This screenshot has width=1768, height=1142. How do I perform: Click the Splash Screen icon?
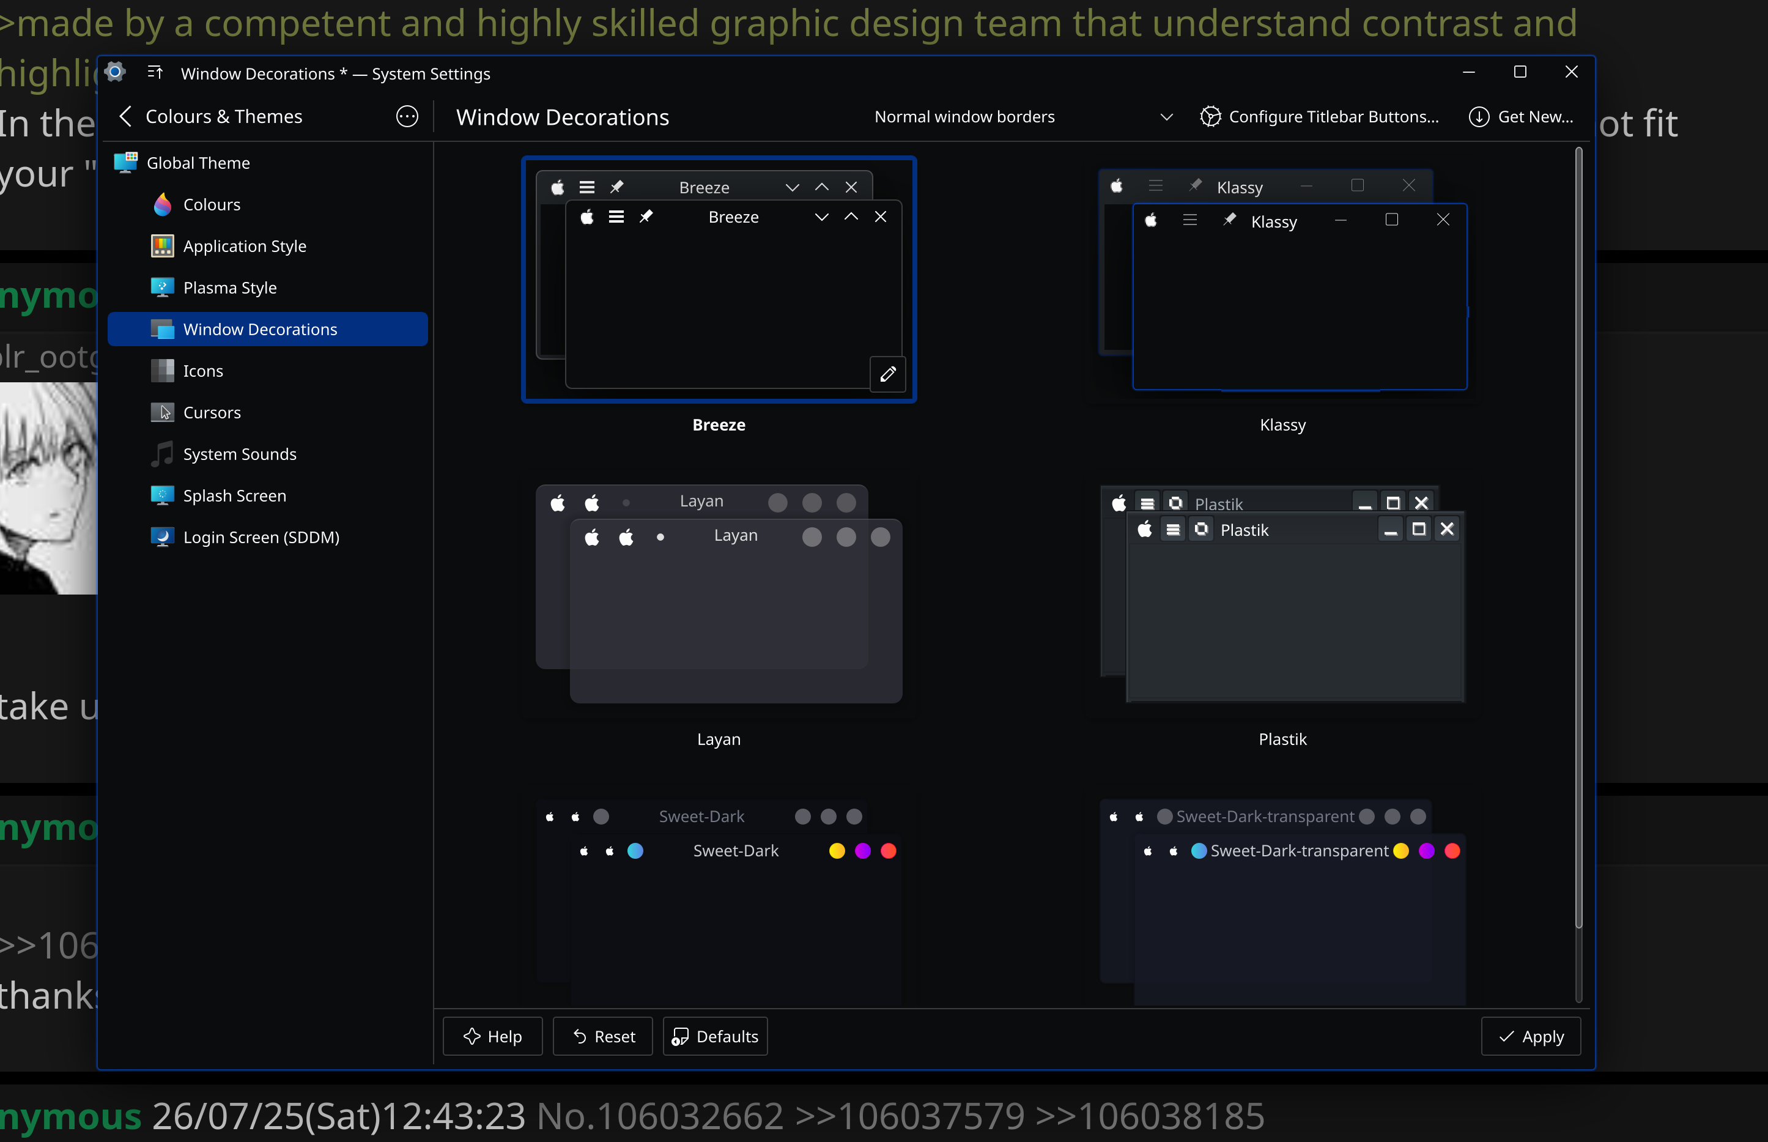tap(162, 495)
